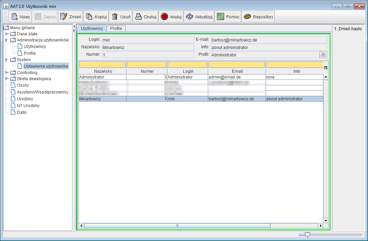The image size is (368, 241).
Task: Click the E-mail field in the form
Action: [x=269, y=40]
